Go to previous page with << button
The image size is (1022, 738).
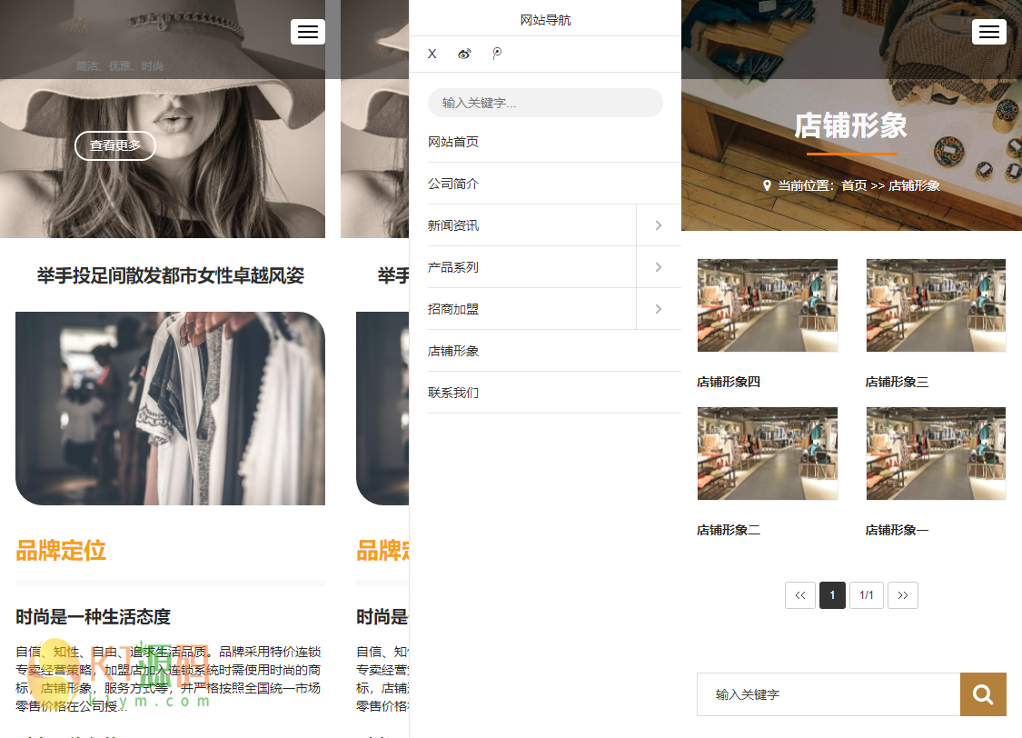click(x=800, y=595)
